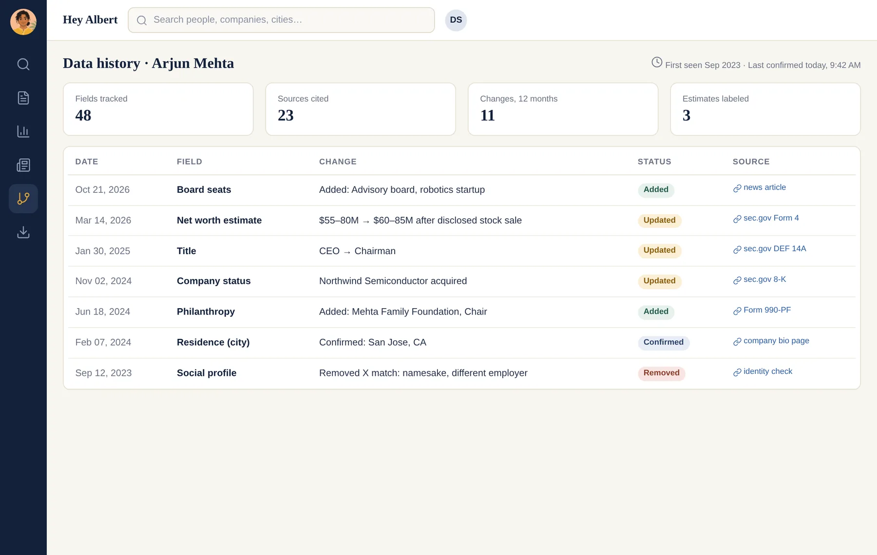The image size is (877, 555).
Task: Click the SOURCE column header
Action: (x=751, y=162)
